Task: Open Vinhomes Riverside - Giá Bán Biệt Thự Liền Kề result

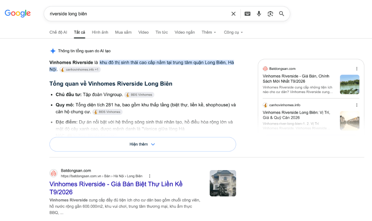Action: pyautogui.click(x=116, y=188)
